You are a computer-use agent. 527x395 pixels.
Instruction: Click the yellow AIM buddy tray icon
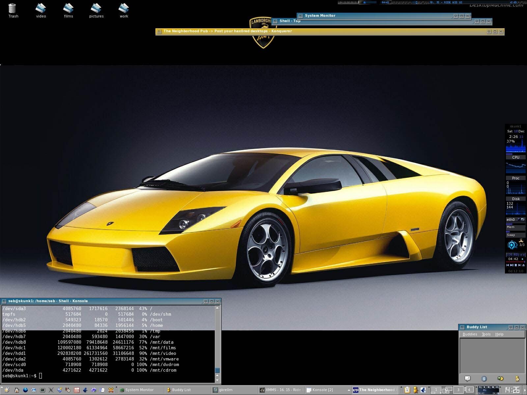[415, 390]
